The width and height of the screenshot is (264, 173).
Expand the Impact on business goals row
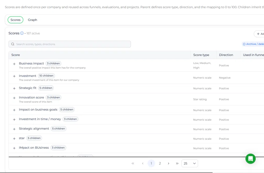(14, 110)
